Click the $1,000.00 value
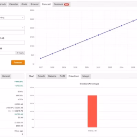 point(19,123)
